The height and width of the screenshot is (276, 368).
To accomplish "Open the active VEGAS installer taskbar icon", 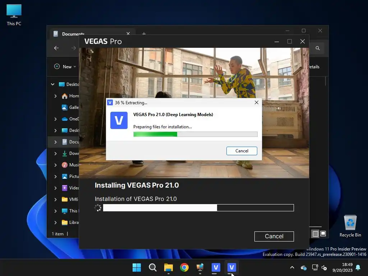I will click(232, 267).
